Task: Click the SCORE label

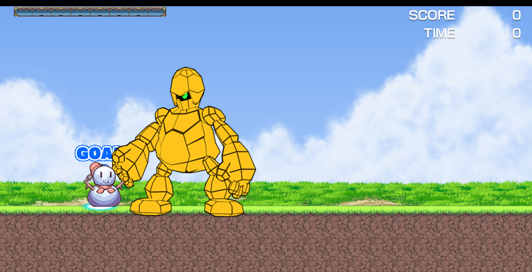Action: pos(432,15)
